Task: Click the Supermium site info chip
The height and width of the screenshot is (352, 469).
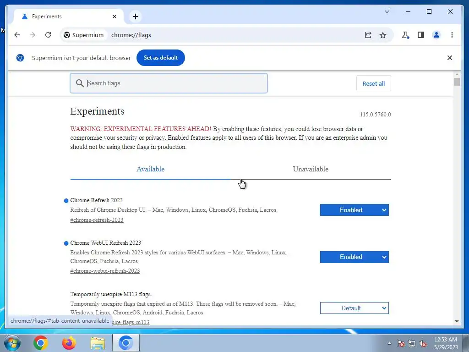Action: (x=84, y=35)
